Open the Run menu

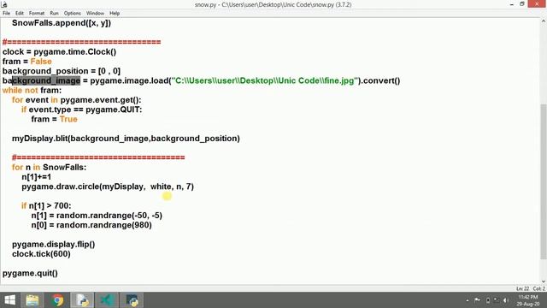point(54,14)
